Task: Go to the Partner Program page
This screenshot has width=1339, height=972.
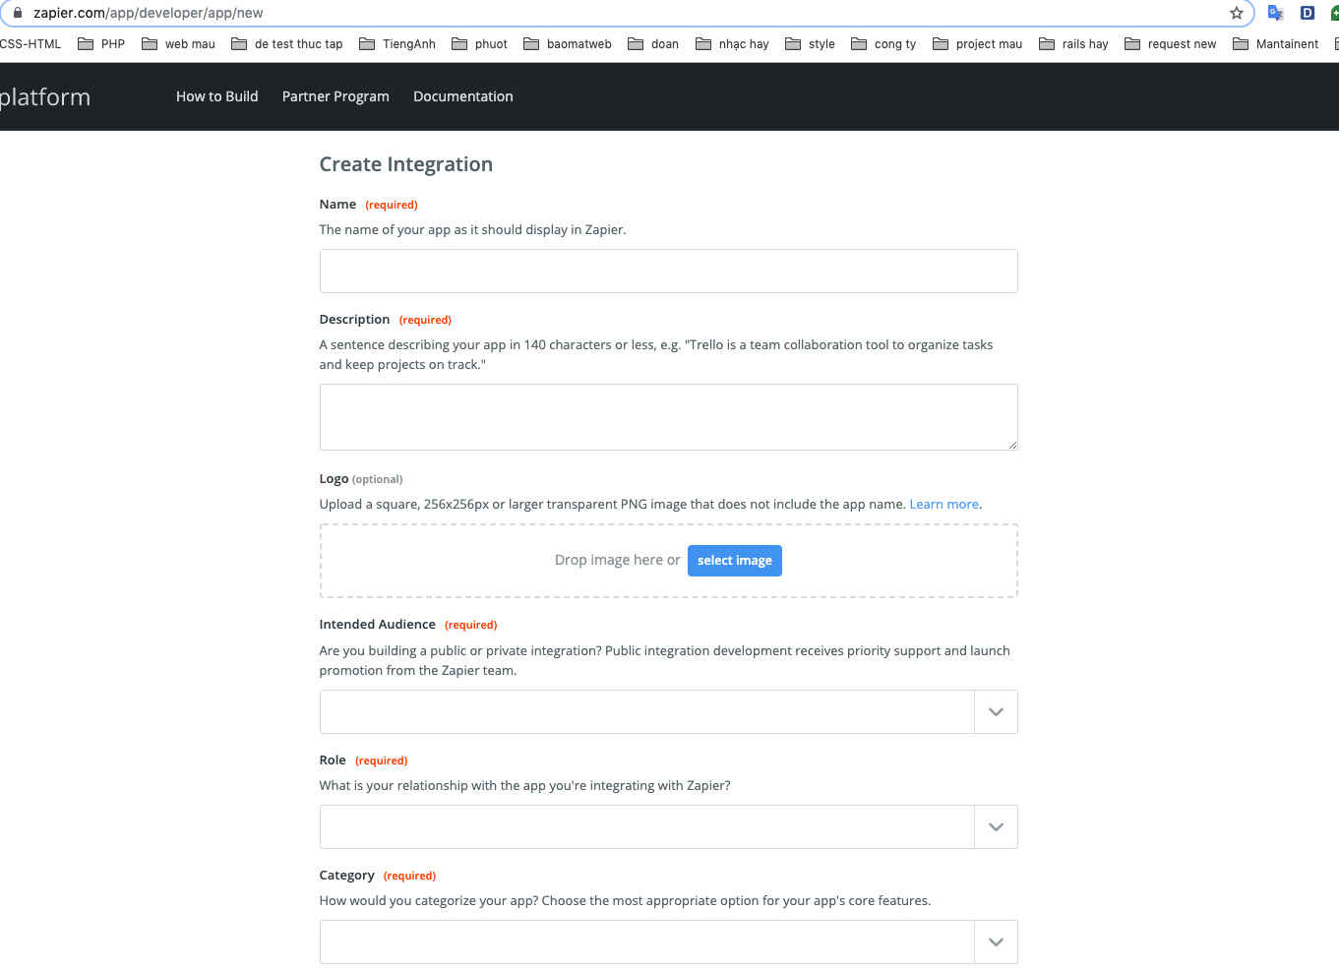Action: pos(335,96)
